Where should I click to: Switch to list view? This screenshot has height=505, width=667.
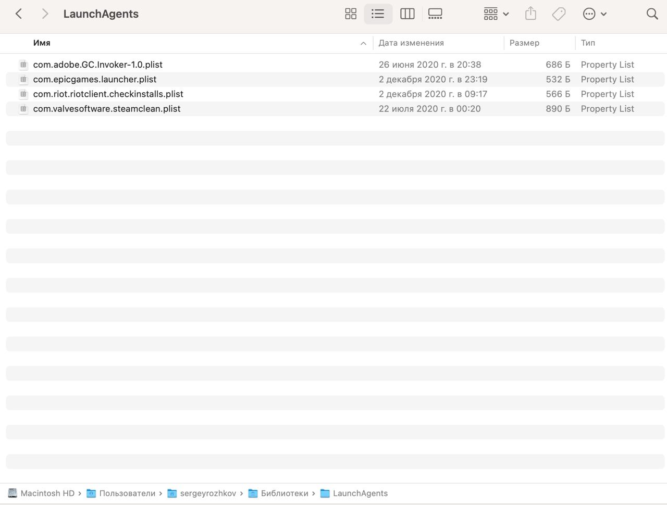coord(378,14)
